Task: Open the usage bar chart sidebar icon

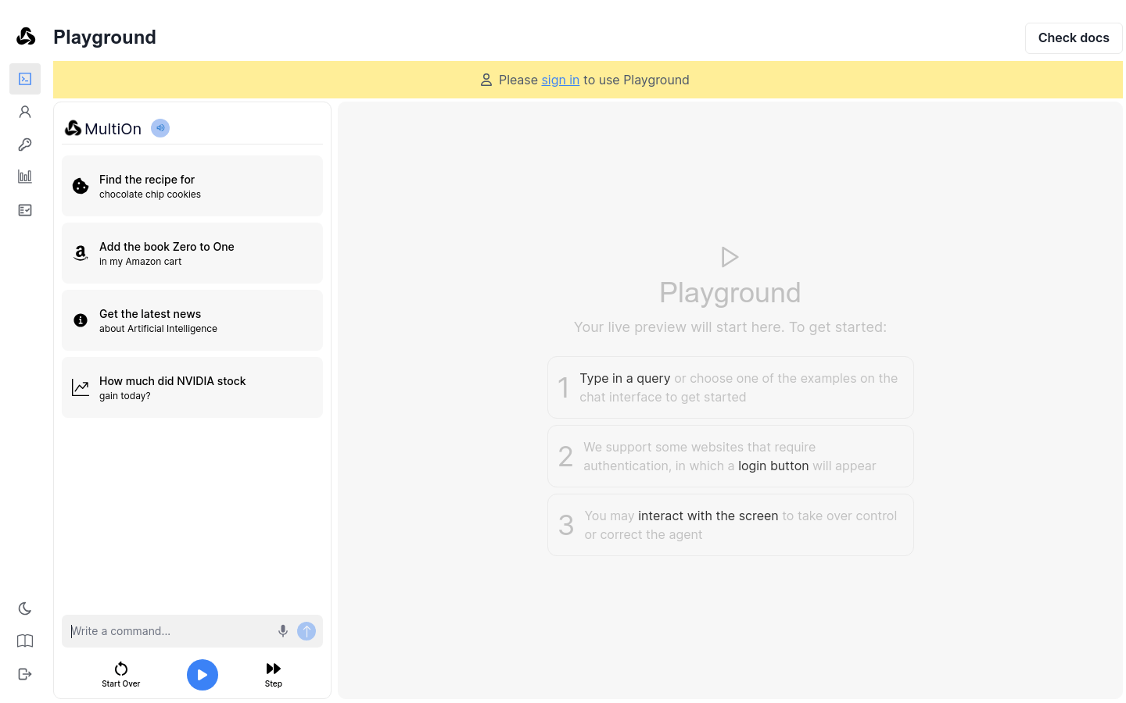Action: [x=25, y=177]
